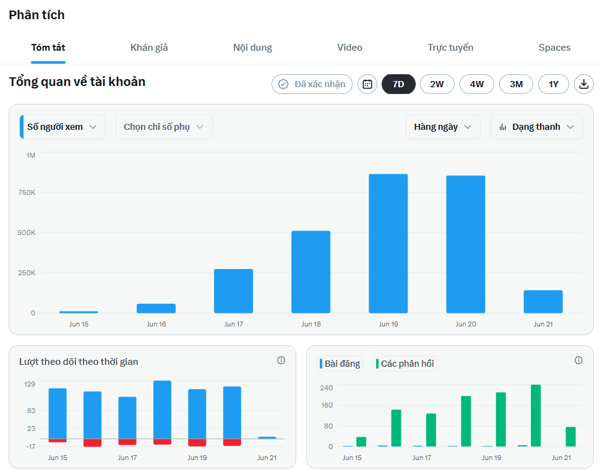Click the Jun 15 viewers bar

[x=79, y=312]
